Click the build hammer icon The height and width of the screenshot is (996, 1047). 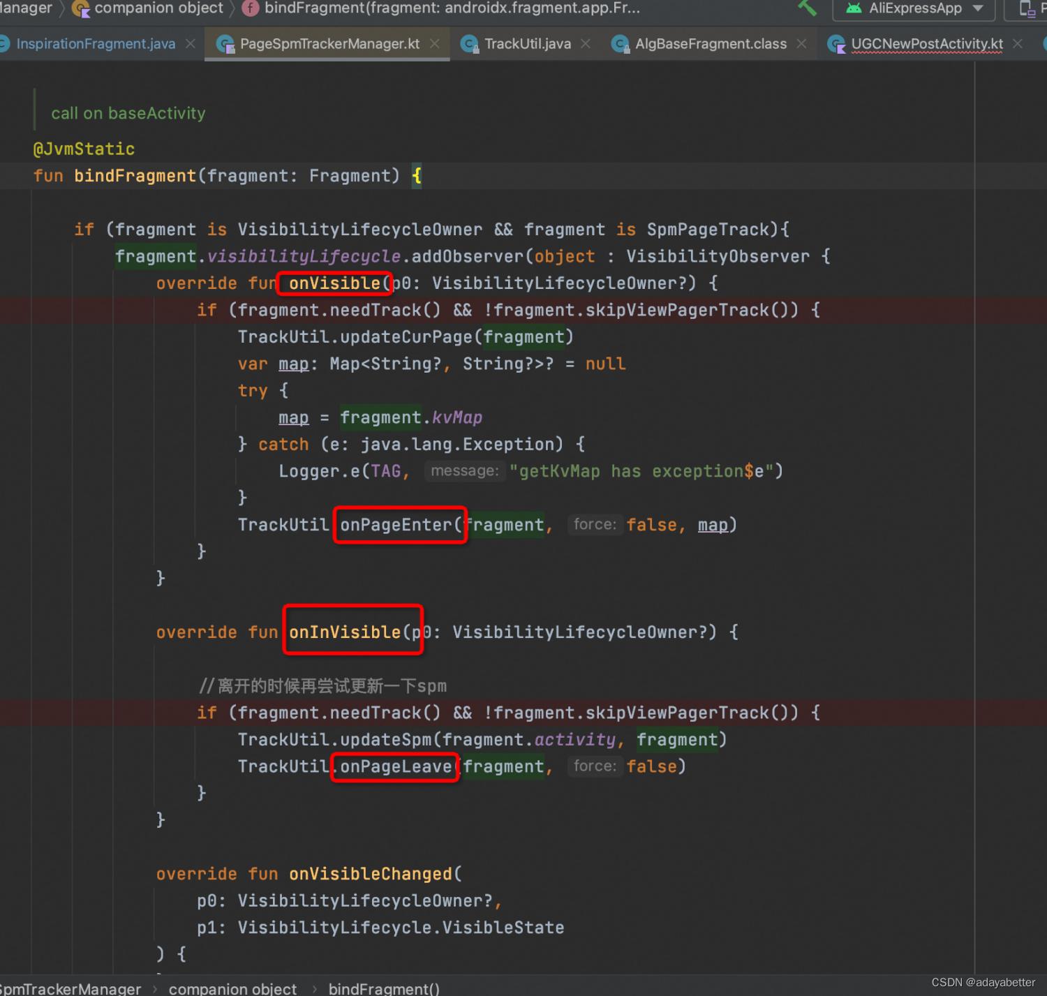coord(807,8)
